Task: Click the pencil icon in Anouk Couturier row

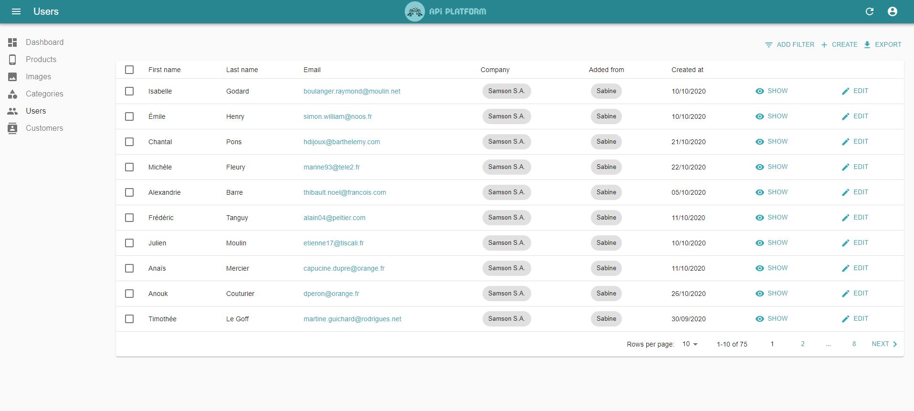Action: (845, 294)
